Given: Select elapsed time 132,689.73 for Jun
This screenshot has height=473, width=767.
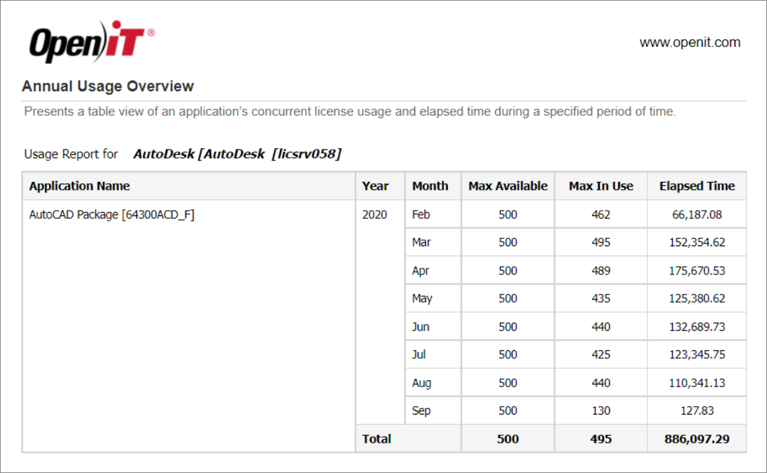Looking at the screenshot, I should [697, 327].
